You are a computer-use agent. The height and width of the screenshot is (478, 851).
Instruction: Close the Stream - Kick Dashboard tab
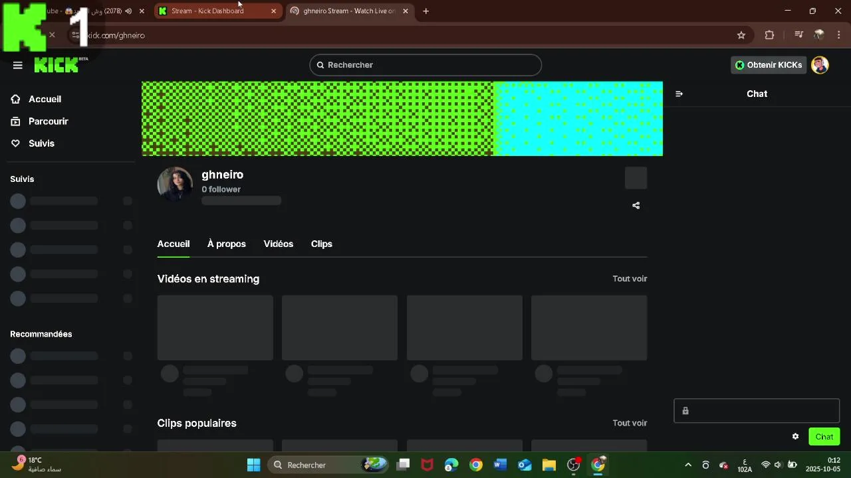(273, 11)
